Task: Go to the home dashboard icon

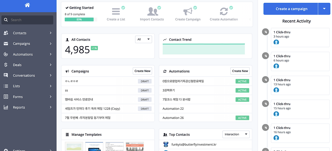Action: [27, 5]
